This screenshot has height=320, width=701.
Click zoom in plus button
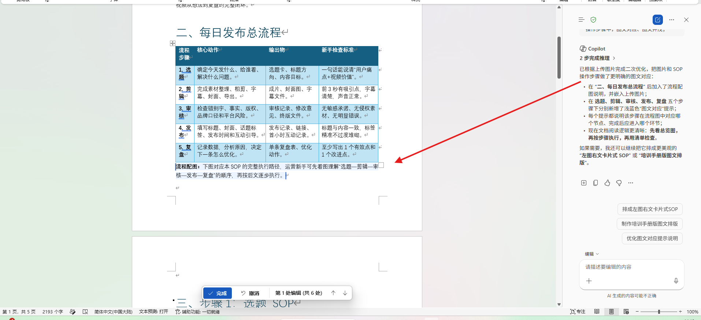click(680, 312)
